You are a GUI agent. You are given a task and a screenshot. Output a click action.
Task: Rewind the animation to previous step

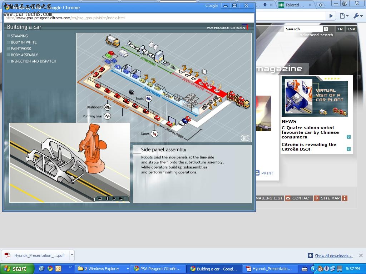click(100, 199)
